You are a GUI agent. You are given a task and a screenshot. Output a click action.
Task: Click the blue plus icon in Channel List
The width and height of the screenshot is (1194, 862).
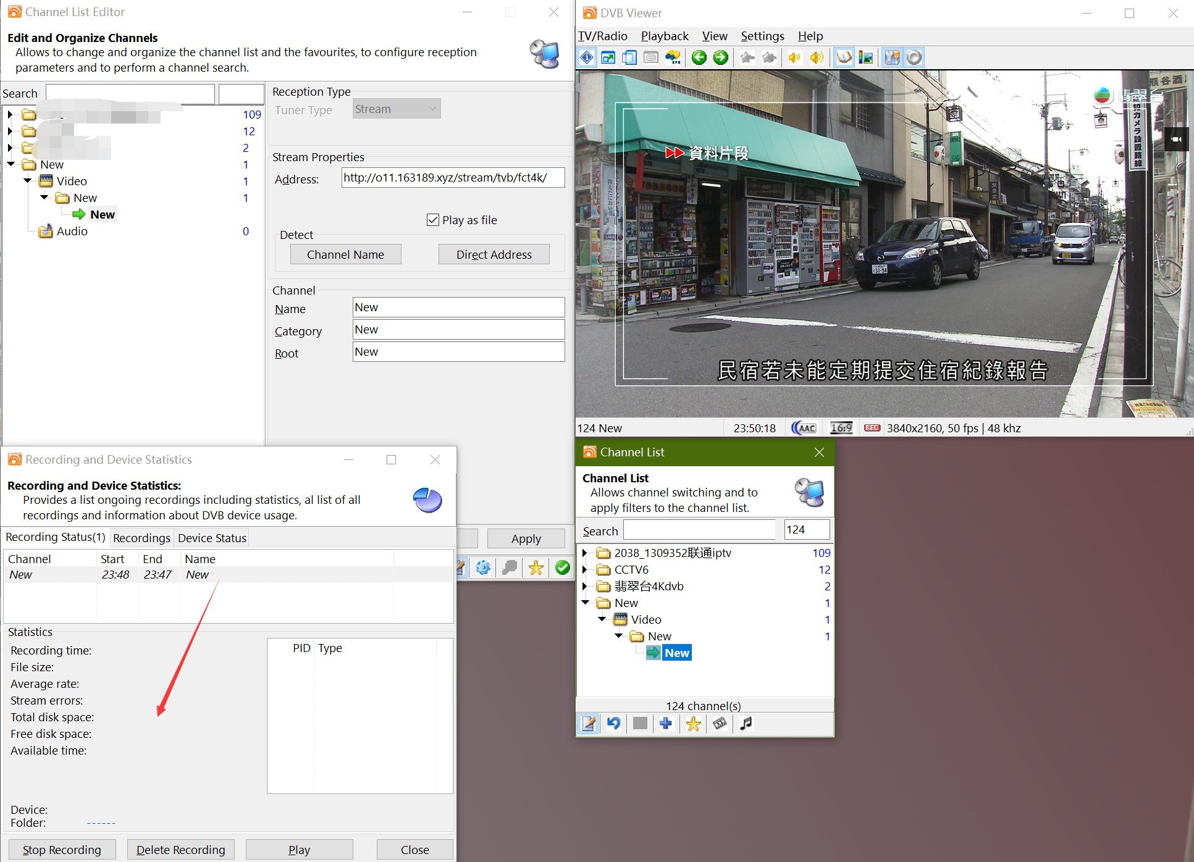point(666,723)
